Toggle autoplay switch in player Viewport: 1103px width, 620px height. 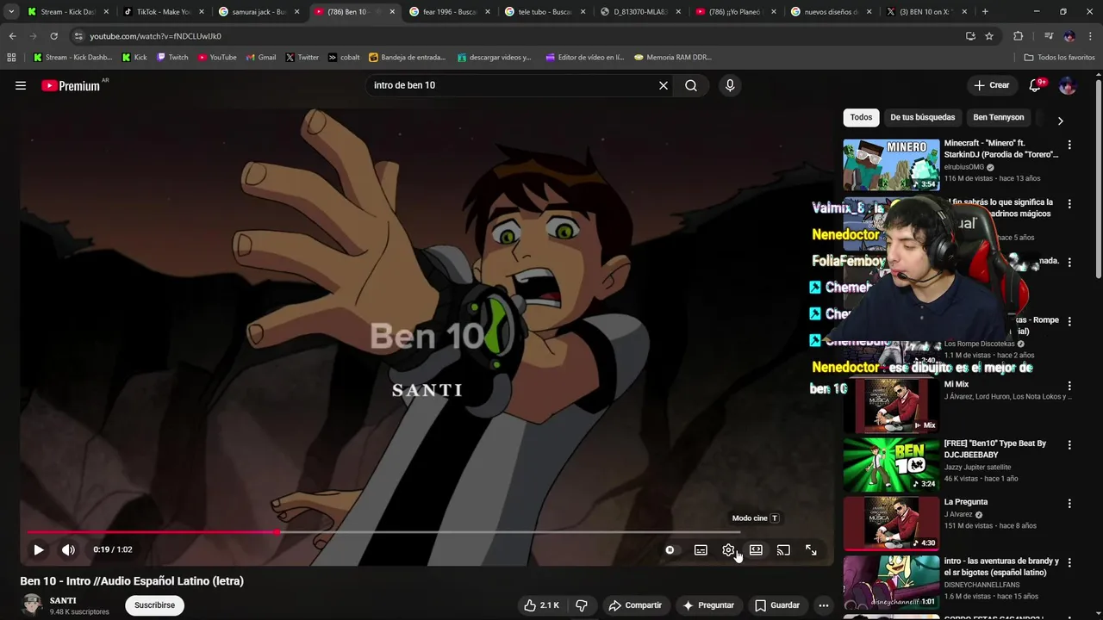point(670,549)
